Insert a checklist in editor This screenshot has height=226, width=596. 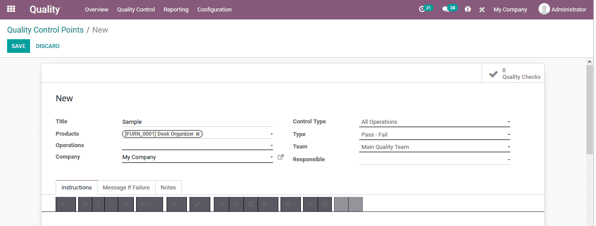pos(251,204)
